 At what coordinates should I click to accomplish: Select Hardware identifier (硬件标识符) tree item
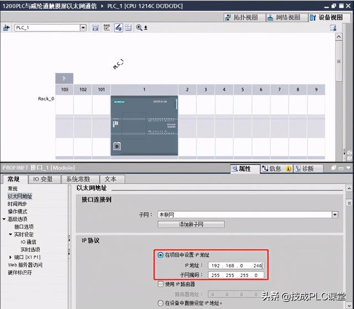[x=20, y=273]
